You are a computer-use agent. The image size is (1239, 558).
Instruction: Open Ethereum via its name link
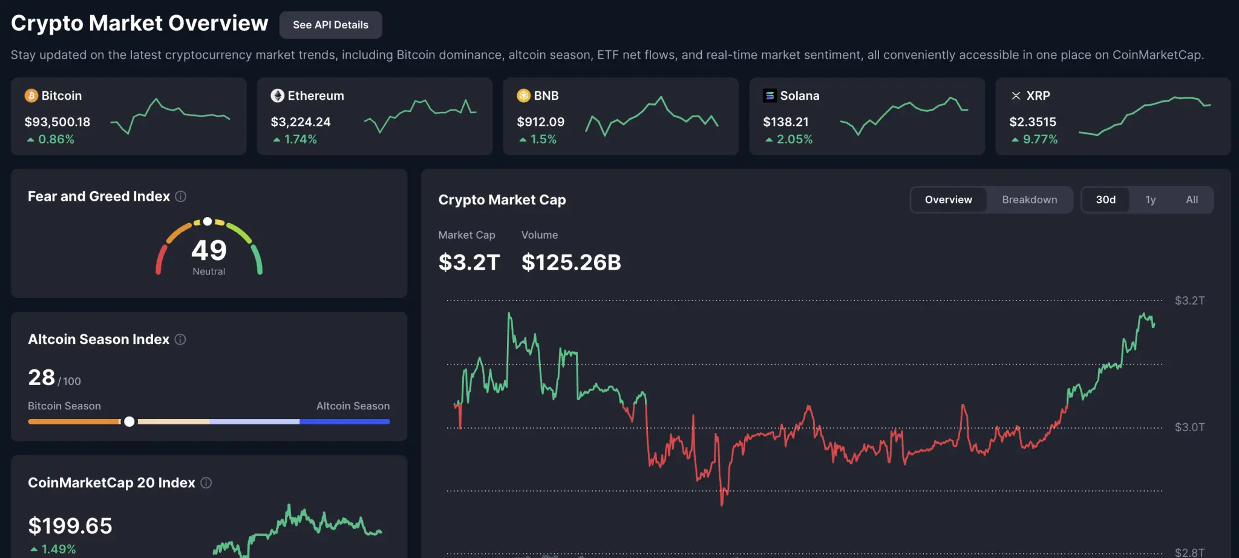315,96
